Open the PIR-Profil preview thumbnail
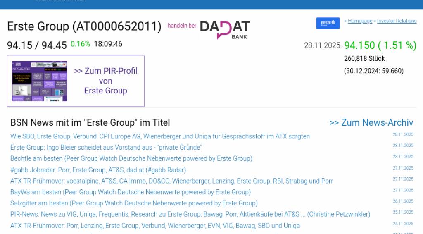Screen dimensions: 423x234 coord(40,81)
